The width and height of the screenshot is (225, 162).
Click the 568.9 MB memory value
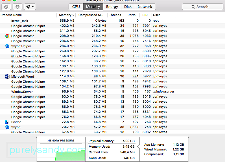coord(67,21)
